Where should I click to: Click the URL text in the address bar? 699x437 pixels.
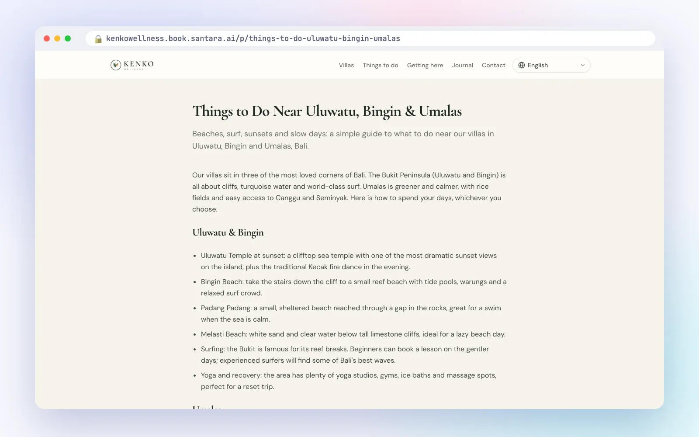point(253,38)
